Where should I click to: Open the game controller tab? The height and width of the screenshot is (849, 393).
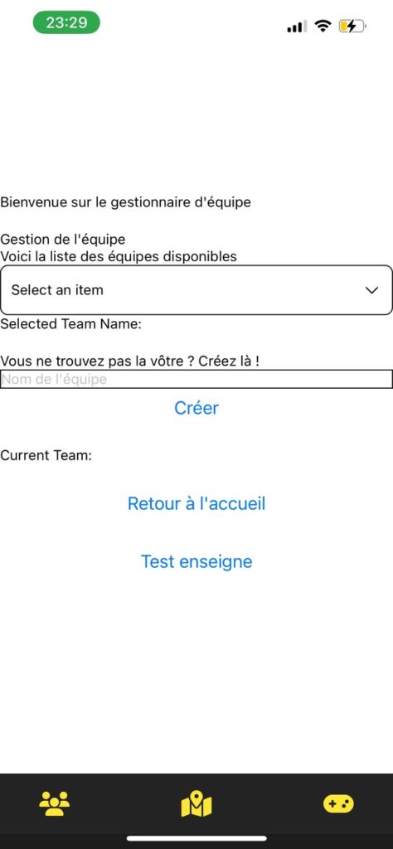tap(338, 803)
